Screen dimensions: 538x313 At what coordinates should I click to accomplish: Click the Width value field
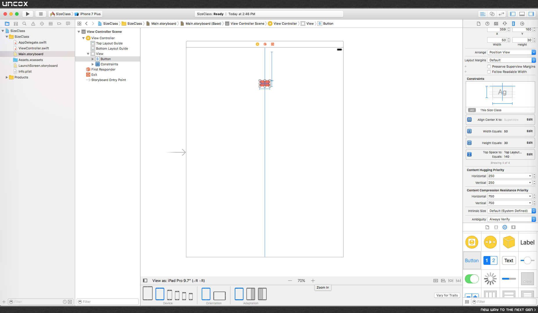click(x=497, y=40)
